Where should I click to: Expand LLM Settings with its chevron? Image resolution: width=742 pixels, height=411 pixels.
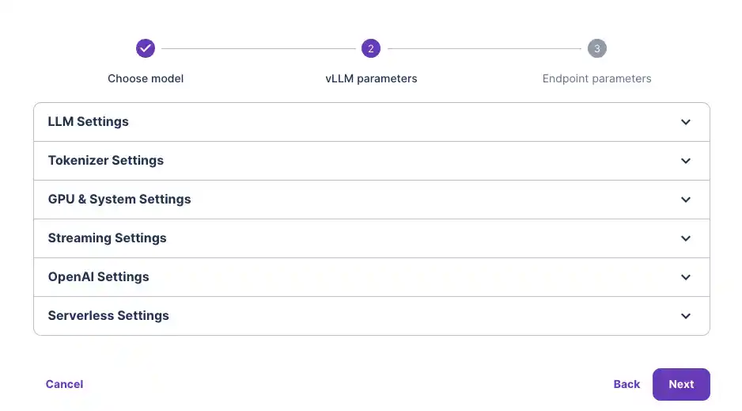click(686, 122)
